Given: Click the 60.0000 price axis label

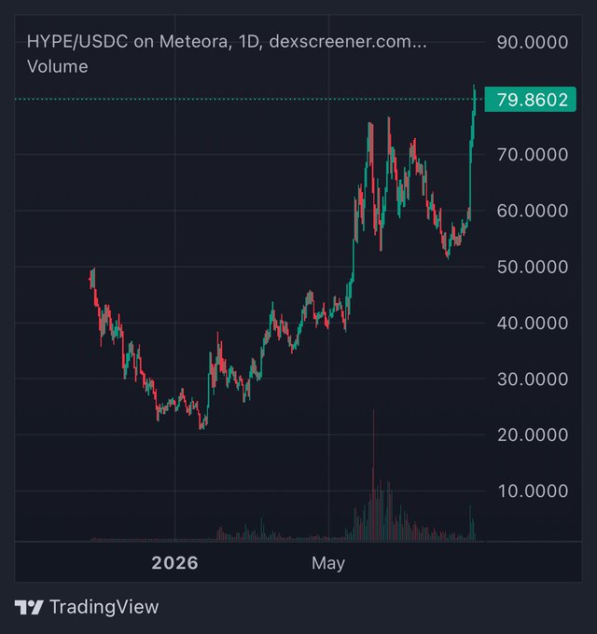Looking at the screenshot, I should pos(533,211).
